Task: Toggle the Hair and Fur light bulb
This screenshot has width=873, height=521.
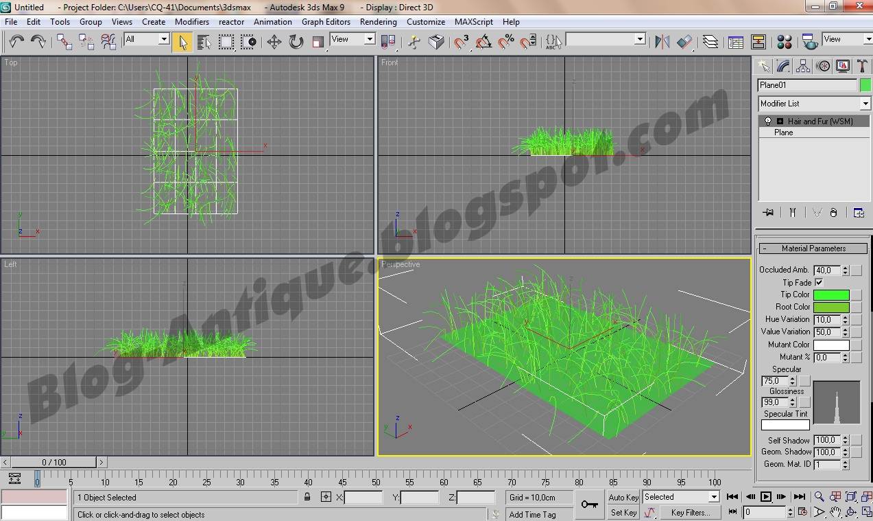Action: point(767,121)
